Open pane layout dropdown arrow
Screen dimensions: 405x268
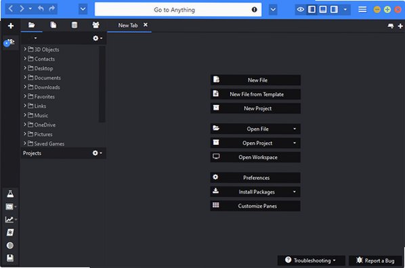[x=345, y=9]
